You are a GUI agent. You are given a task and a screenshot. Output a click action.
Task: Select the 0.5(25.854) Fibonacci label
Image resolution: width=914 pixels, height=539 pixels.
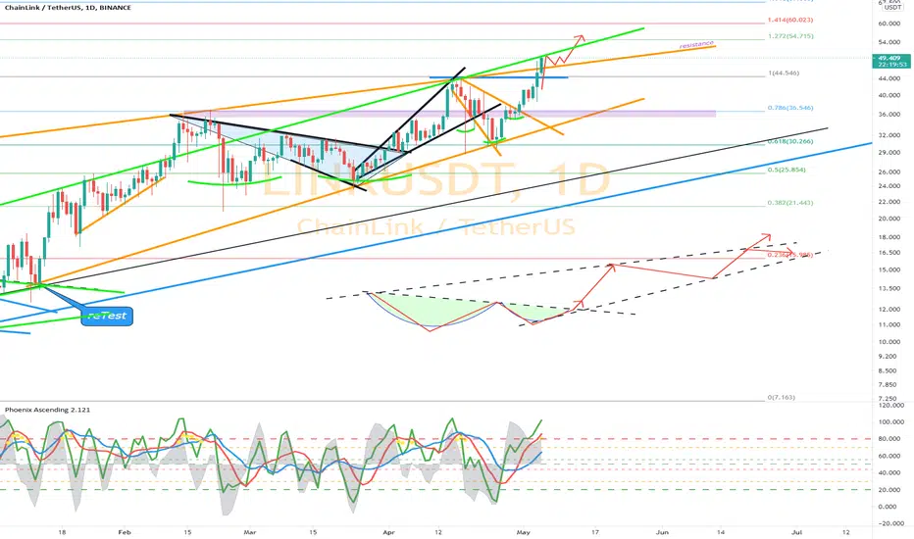787,170
